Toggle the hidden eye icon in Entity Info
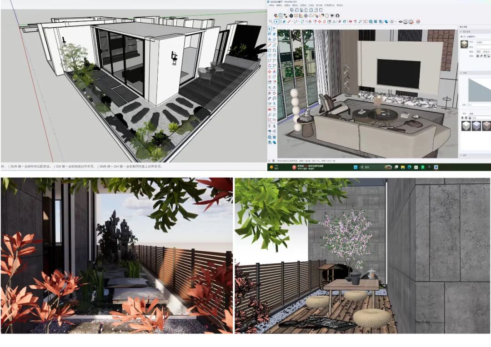The height and width of the screenshot is (347, 491). [478, 56]
